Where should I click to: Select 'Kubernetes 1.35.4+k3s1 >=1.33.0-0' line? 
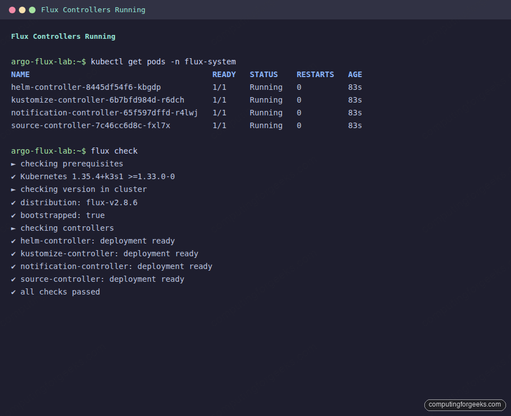[x=97, y=176]
